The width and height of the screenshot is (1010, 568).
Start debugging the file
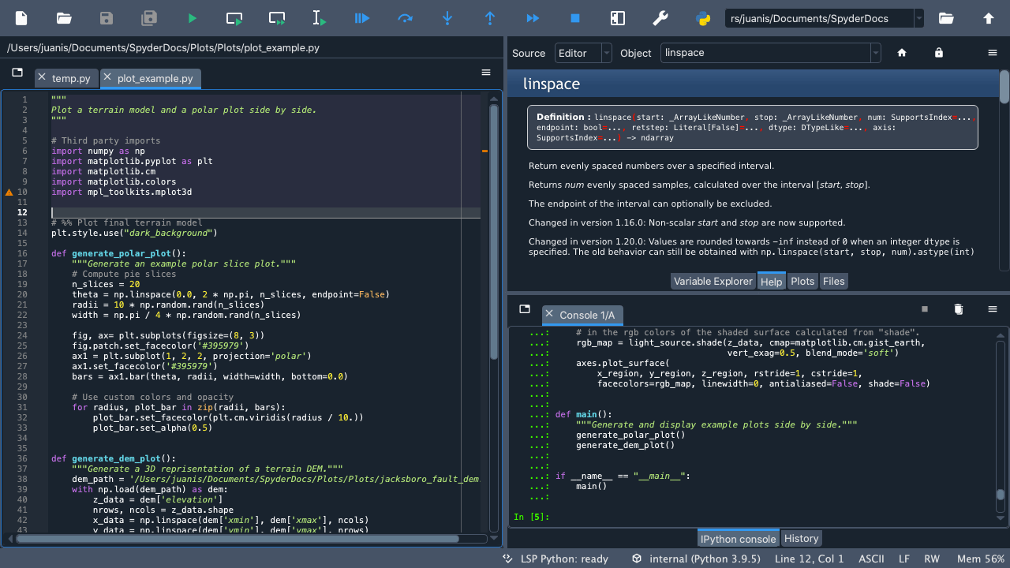pyautogui.click(x=362, y=18)
